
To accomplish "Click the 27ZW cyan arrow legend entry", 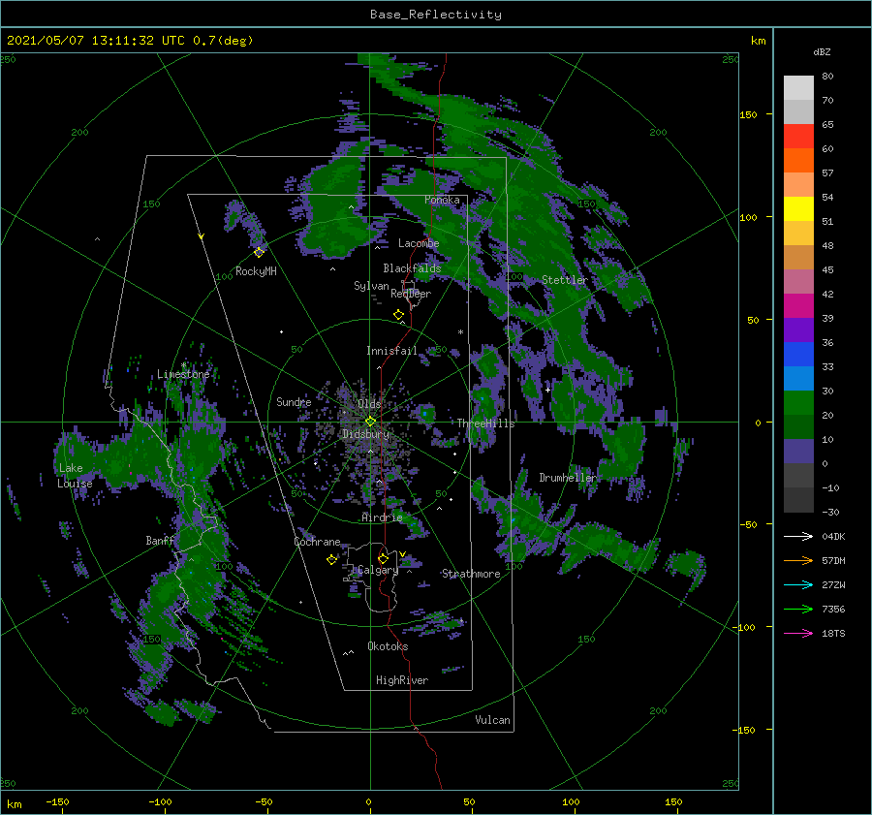I will [x=814, y=584].
